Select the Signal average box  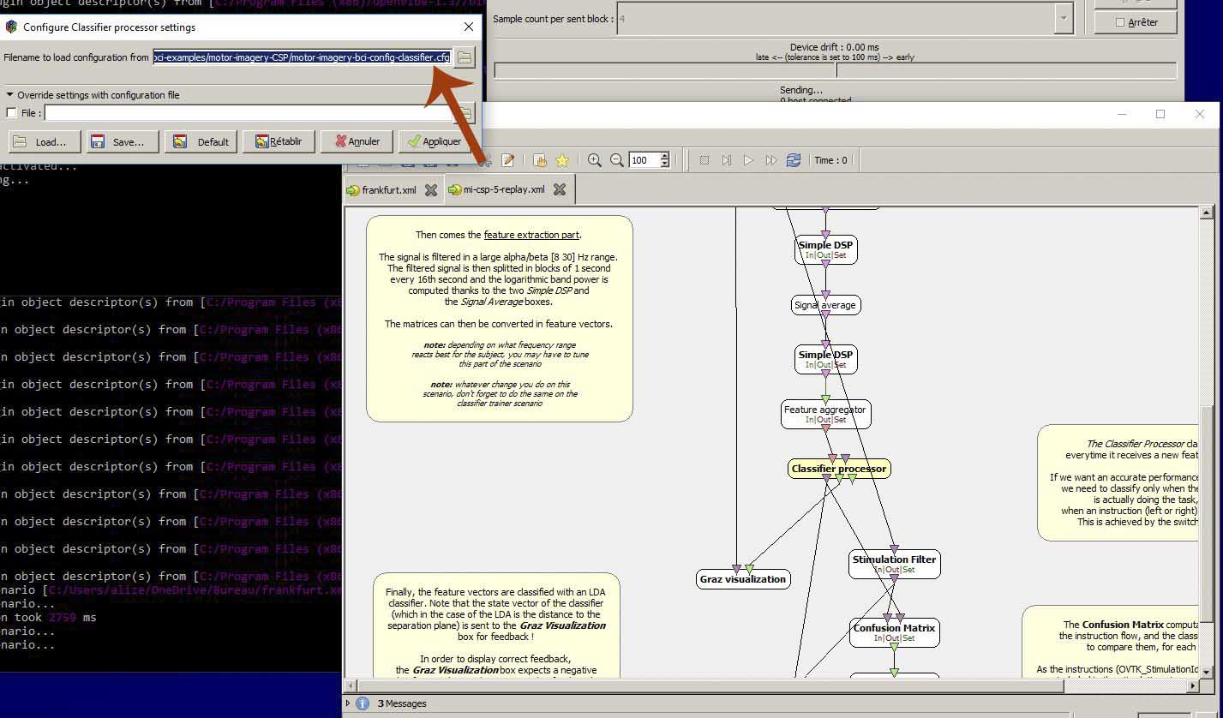point(824,305)
